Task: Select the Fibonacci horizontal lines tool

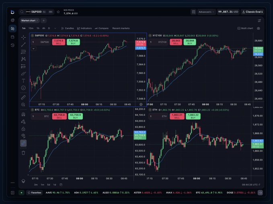Action: [23, 52]
